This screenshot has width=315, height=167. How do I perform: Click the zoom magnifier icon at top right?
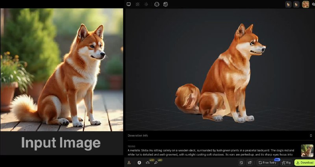(313, 4)
